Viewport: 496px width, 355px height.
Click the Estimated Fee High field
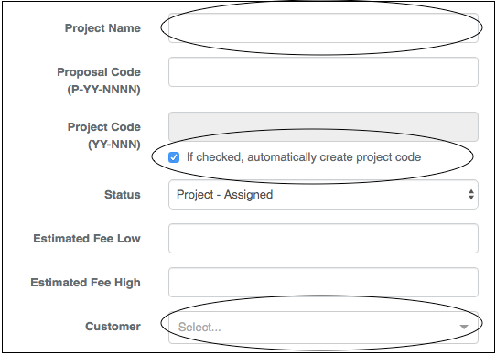[323, 282]
